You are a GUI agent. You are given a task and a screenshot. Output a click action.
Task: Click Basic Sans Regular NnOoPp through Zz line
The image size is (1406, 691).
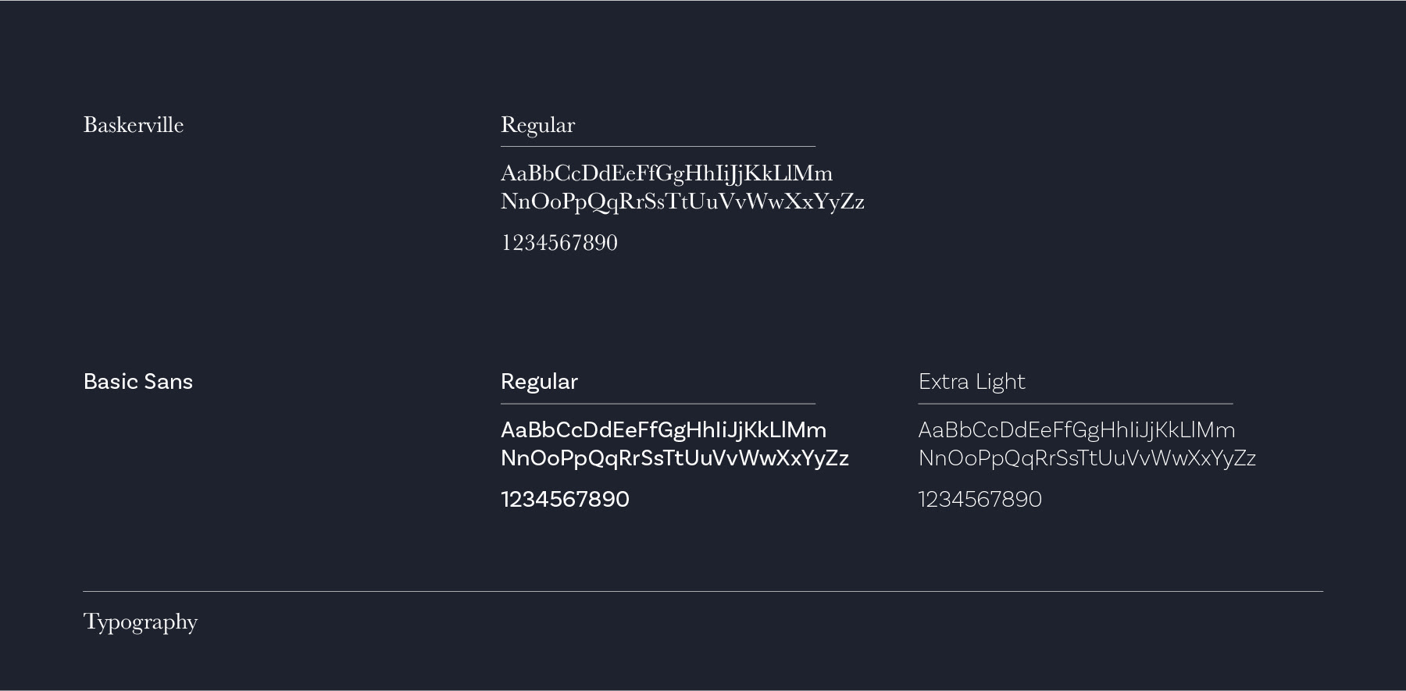point(674,458)
